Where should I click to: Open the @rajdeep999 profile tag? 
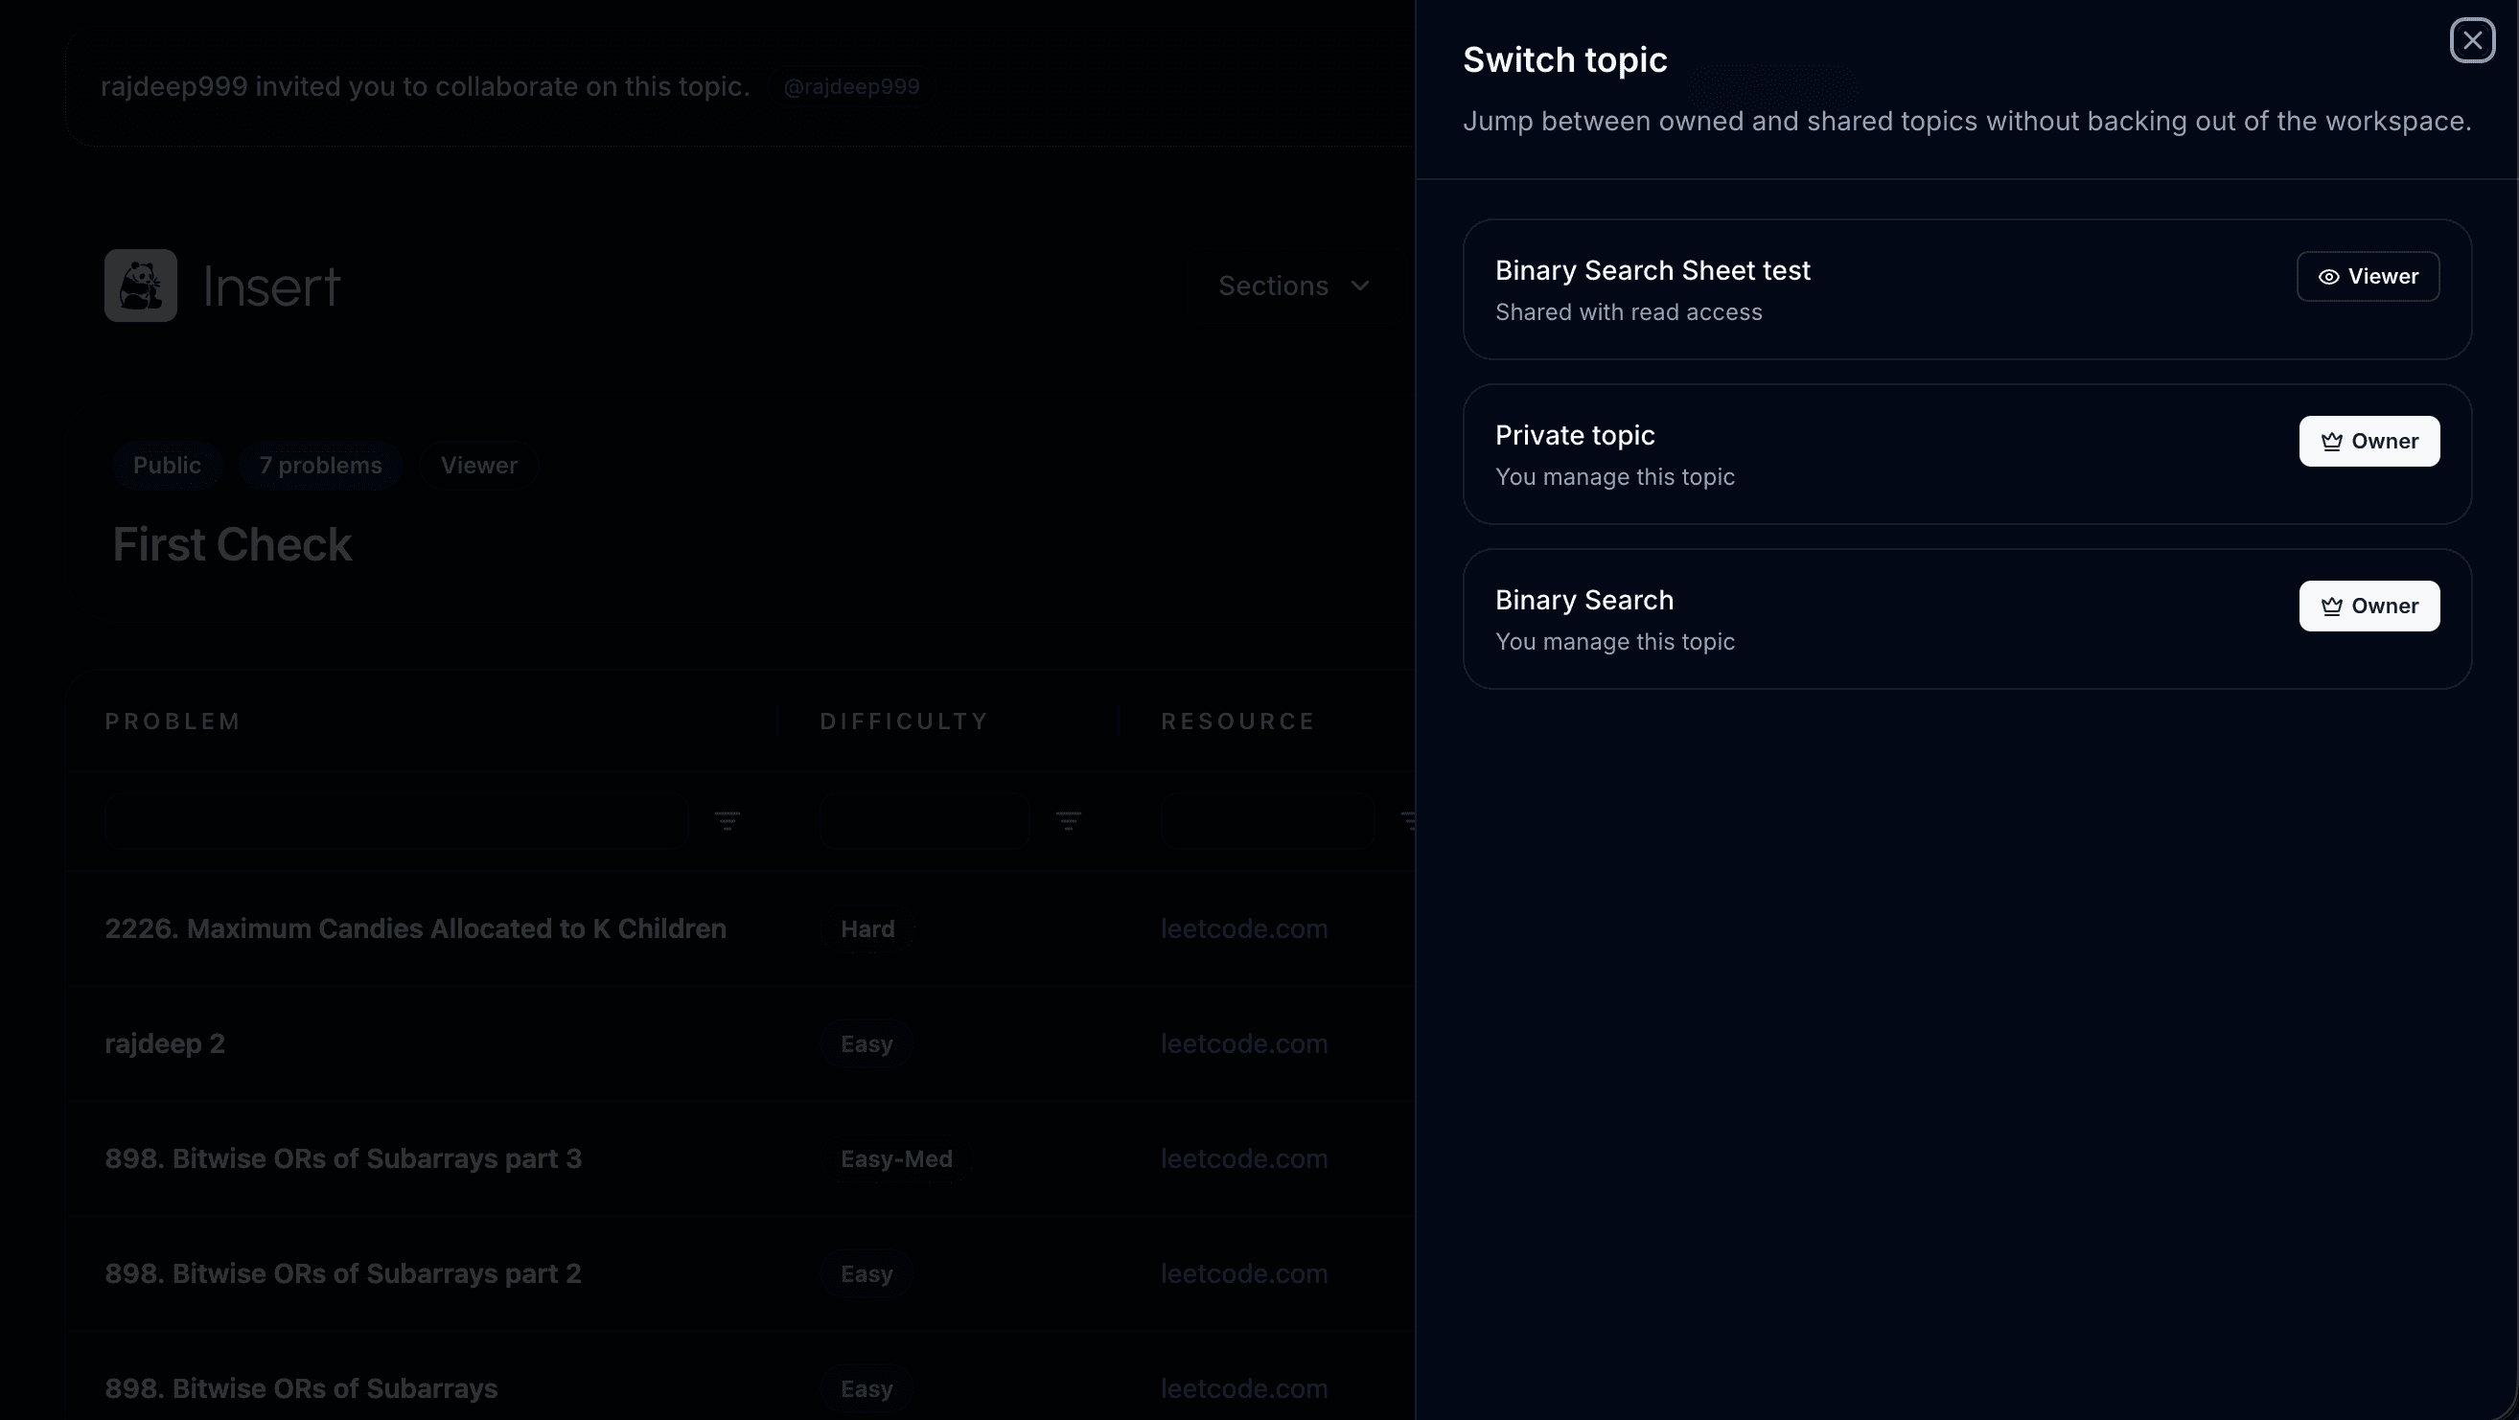(851, 86)
